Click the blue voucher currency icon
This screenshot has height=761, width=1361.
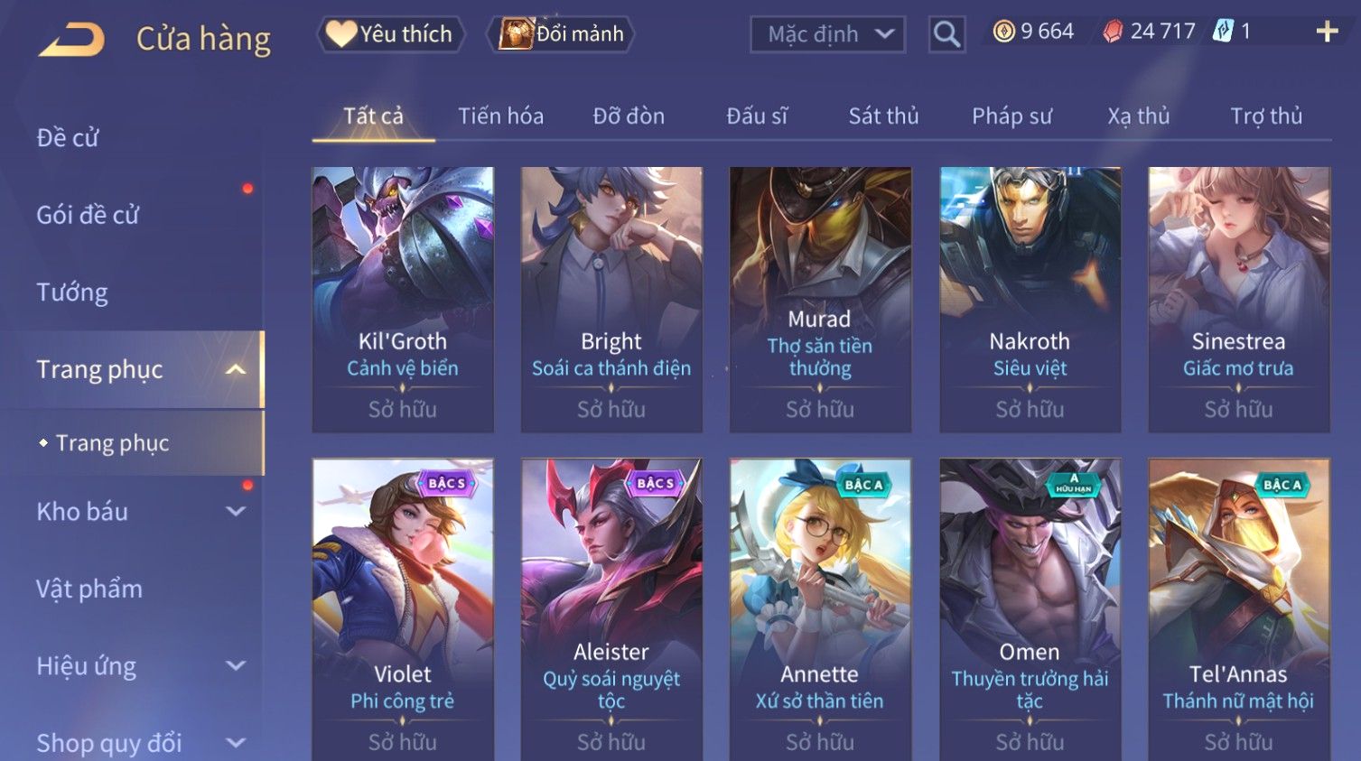click(1223, 32)
